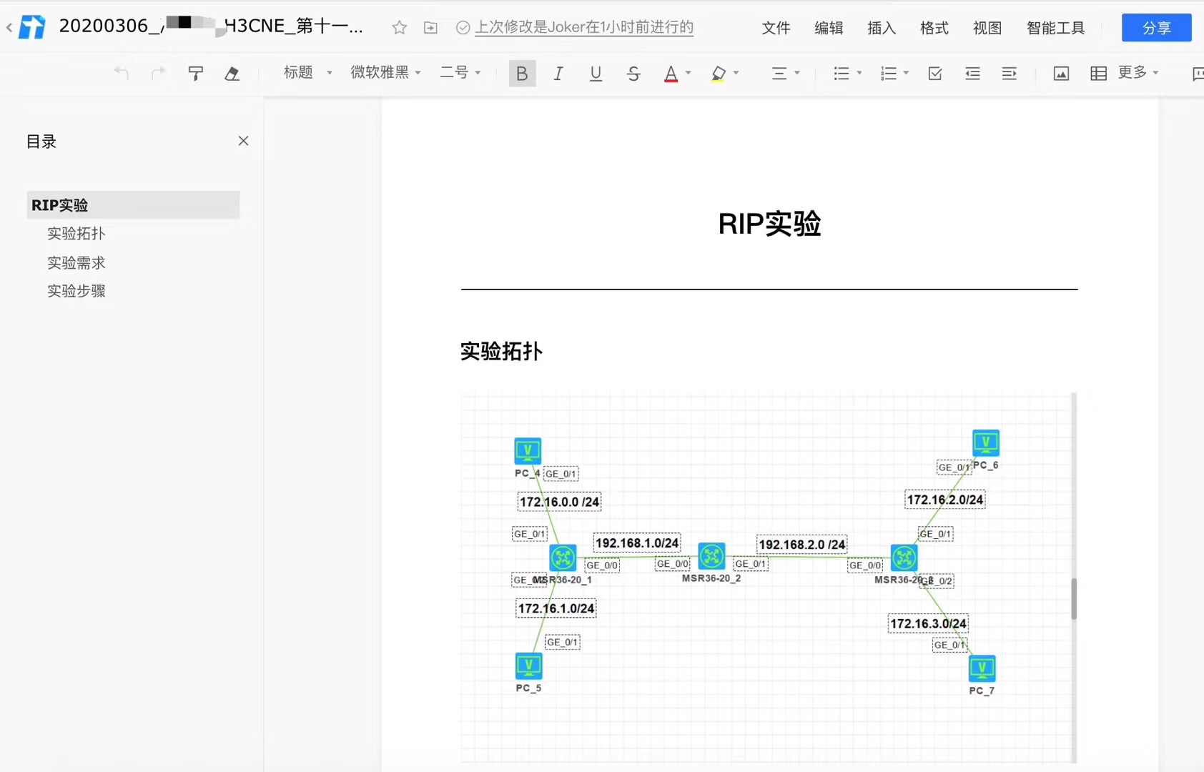This screenshot has width=1204, height=772.
Task: Open the 二号 font size dropdown
Action: point(460,72)
